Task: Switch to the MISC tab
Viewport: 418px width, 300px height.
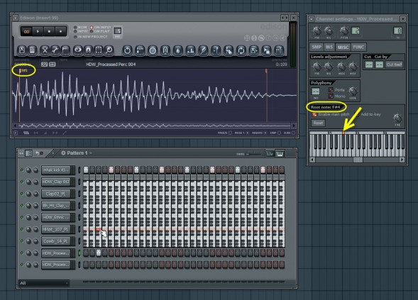Action: point(343,47)
